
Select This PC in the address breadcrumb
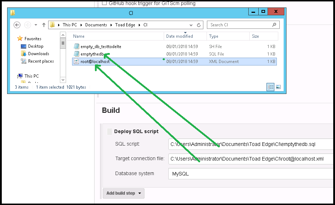click(x=70, y=25)
